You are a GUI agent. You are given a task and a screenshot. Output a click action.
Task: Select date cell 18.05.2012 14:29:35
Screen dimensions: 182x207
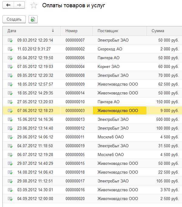coord(35,93)
